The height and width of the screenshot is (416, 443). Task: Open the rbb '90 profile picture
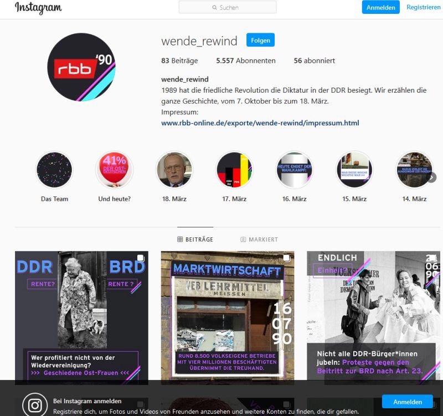pyautogui.click(x=81, y=67)
